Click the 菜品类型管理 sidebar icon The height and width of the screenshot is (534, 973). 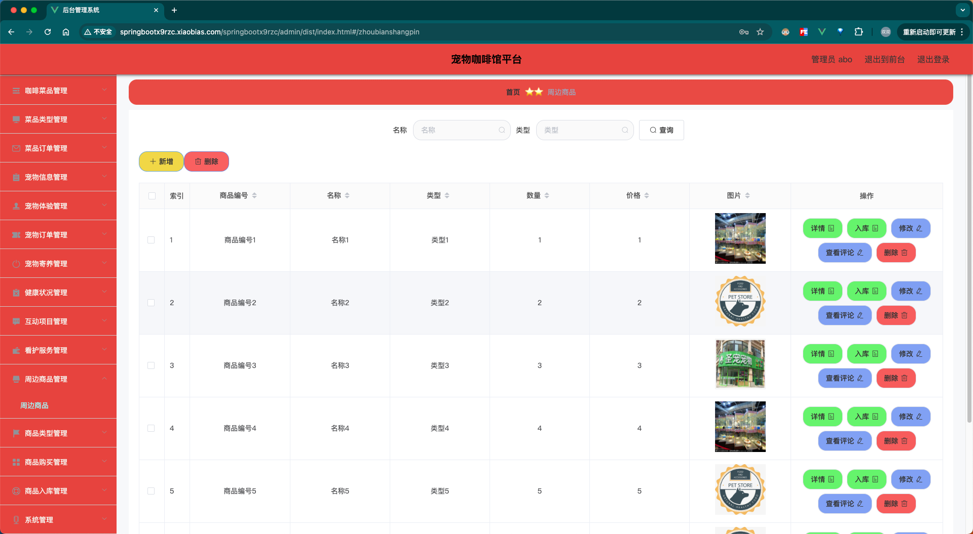click(x=16, y=119)
